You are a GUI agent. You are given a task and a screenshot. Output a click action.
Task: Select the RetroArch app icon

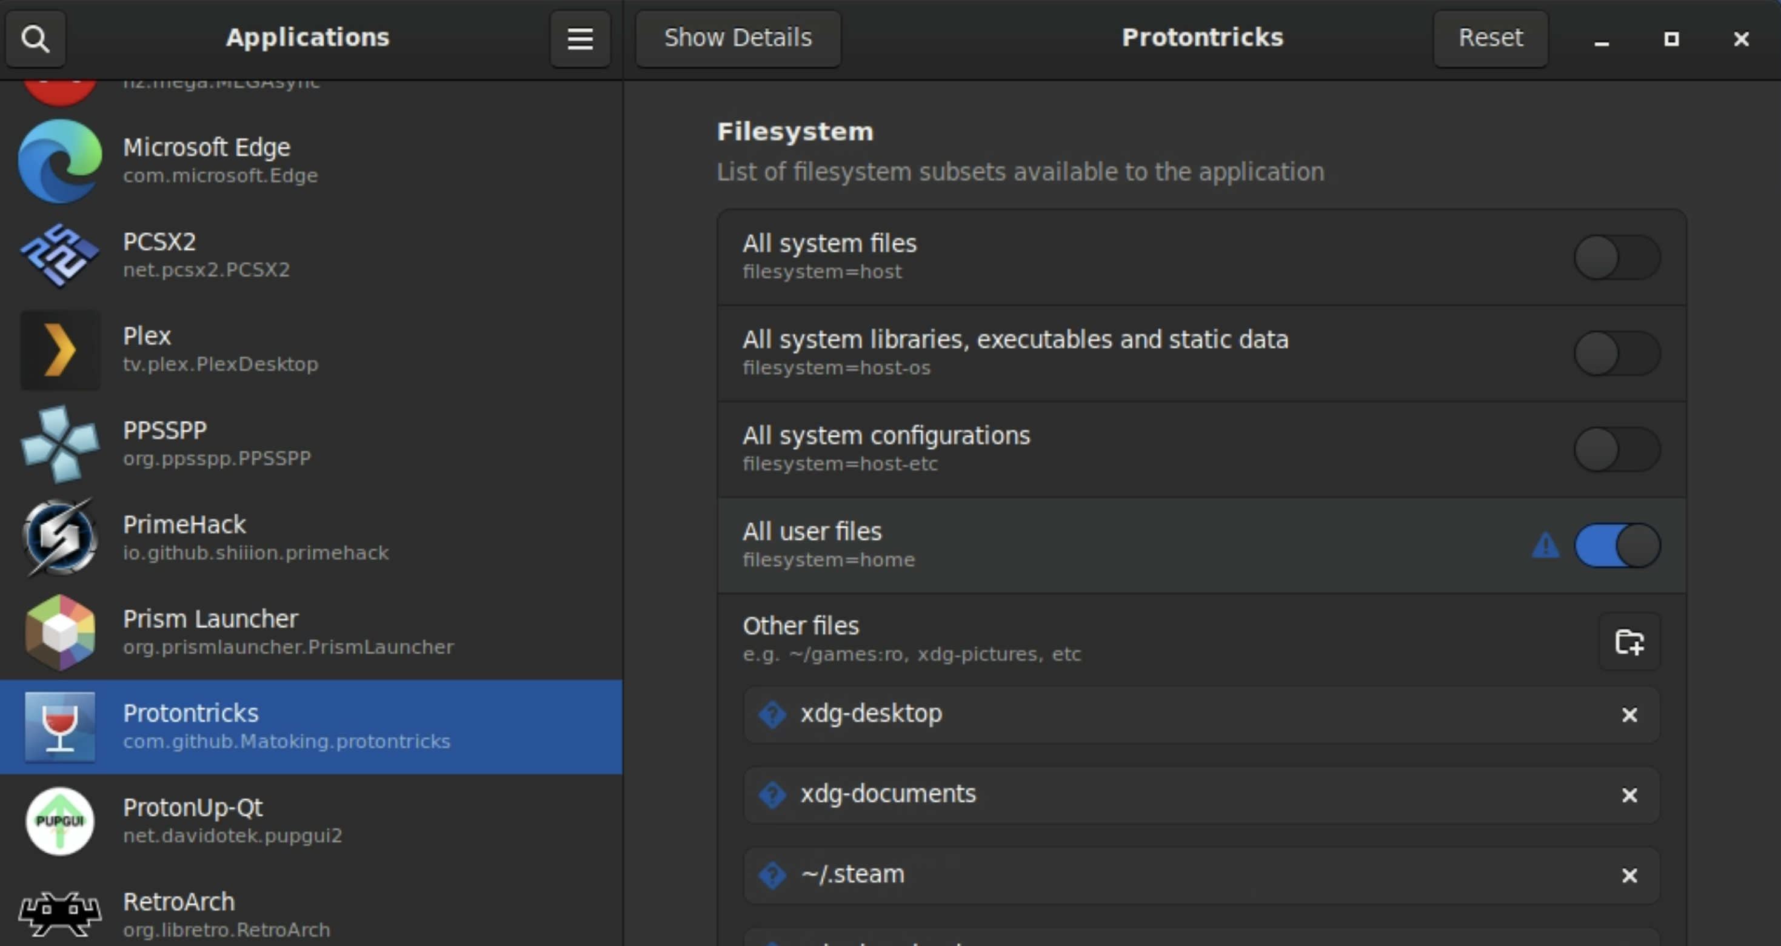click(60, 914)
